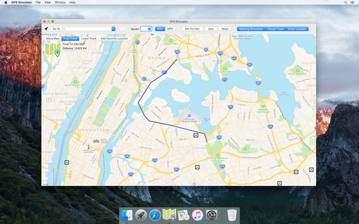Click the Clearview Golf Course marker
359x224 pixels.
click(x=263, y=106)
